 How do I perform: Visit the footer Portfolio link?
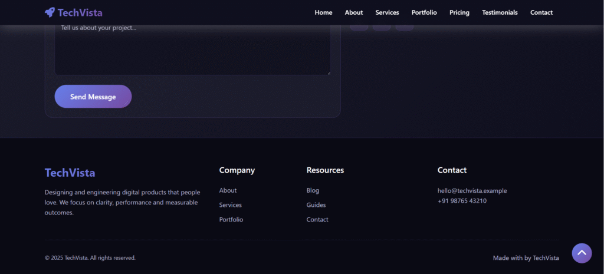click(231, 220)
